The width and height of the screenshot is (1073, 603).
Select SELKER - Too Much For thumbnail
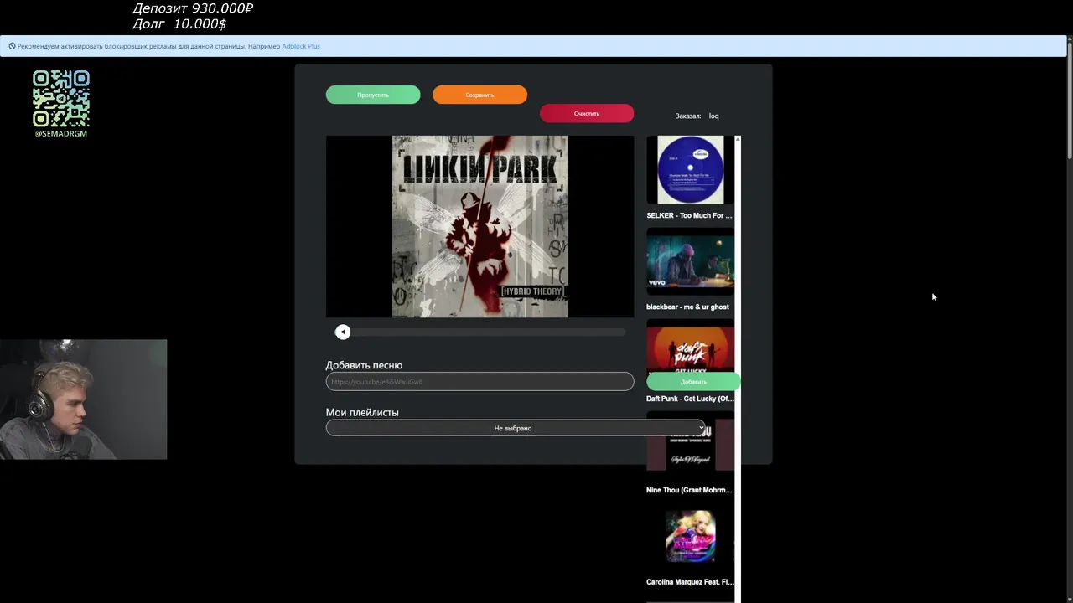tap(690, 170)
